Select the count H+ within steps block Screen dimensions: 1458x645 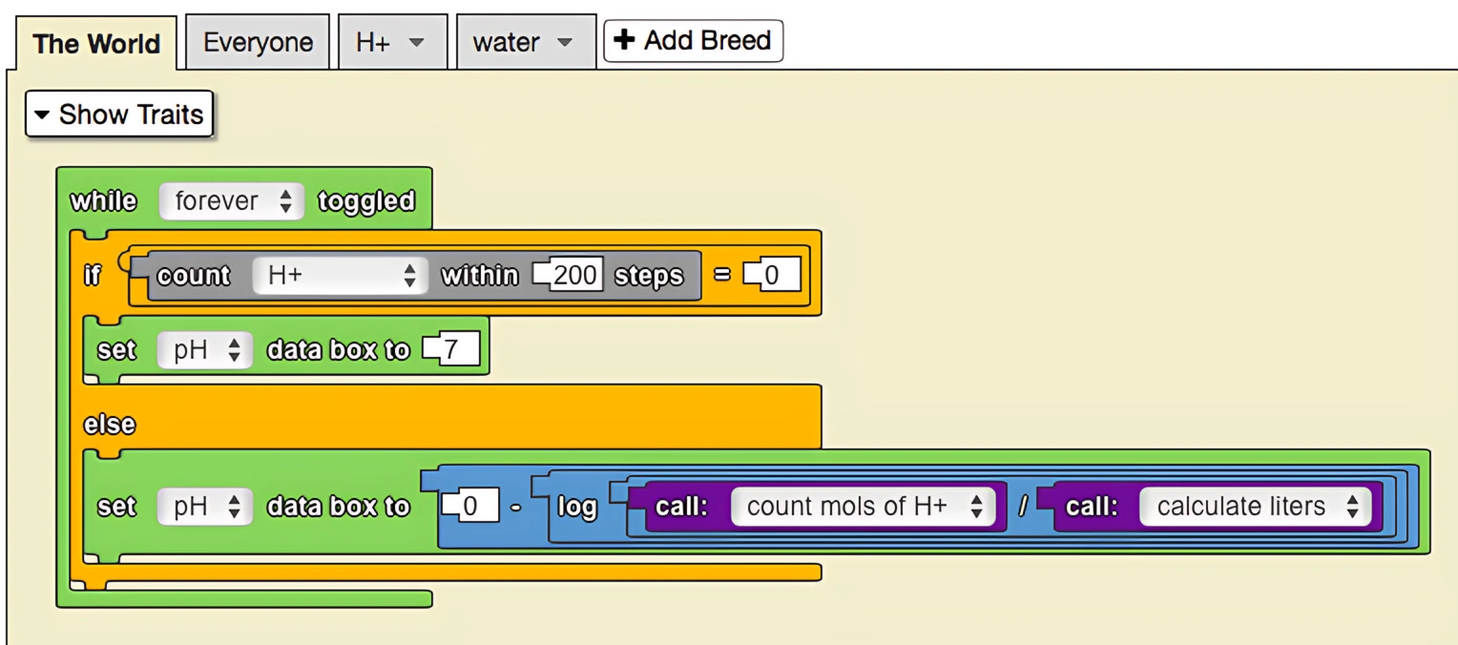(194, 275)
